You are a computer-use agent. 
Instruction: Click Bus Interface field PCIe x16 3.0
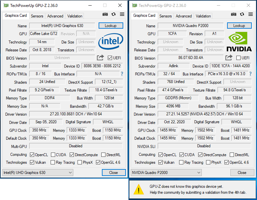pyautogui.click(x=227, y=74)
